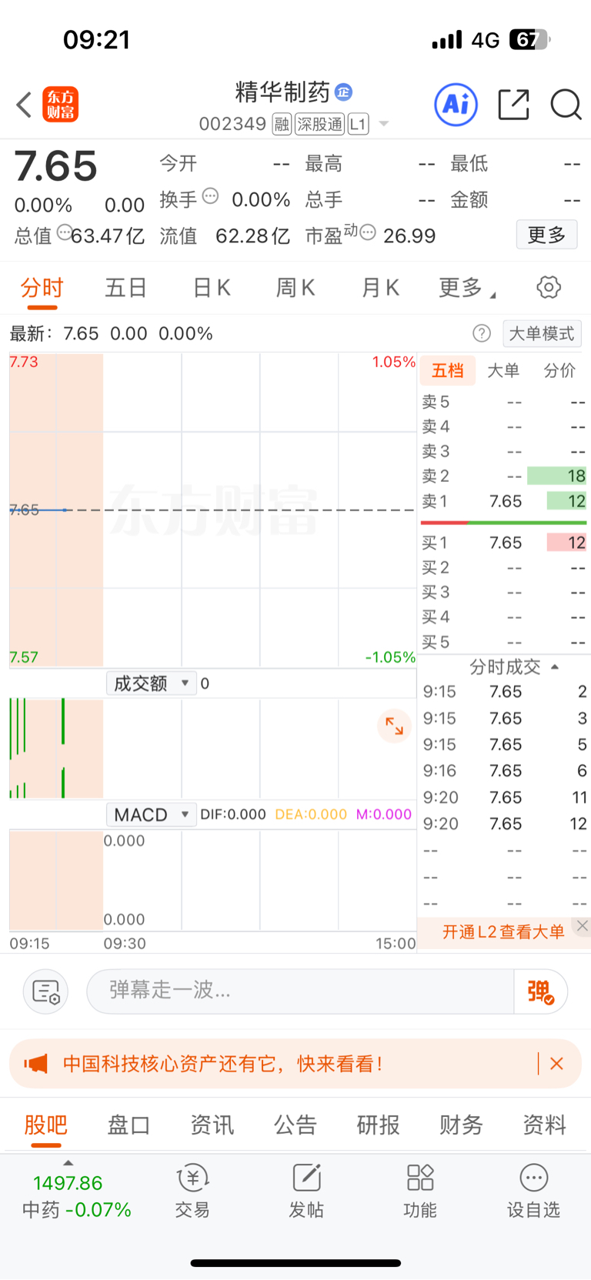
Task: Tap the back arrow icon
Action: [x=24, y=105]
